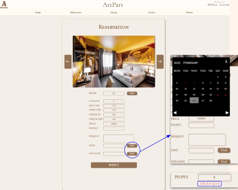Focus the main form CHECK-IN input field
Viewport: 238px width, 190px height.
coord(114,115)
